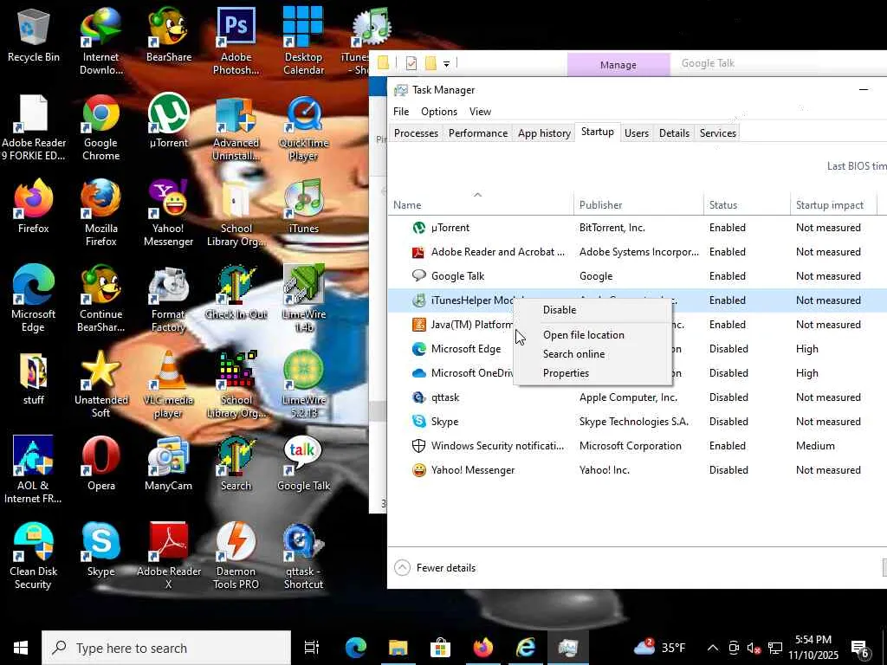The image size is (887, 665).
Task: Open the notification center icon
Action: [860, 648]
